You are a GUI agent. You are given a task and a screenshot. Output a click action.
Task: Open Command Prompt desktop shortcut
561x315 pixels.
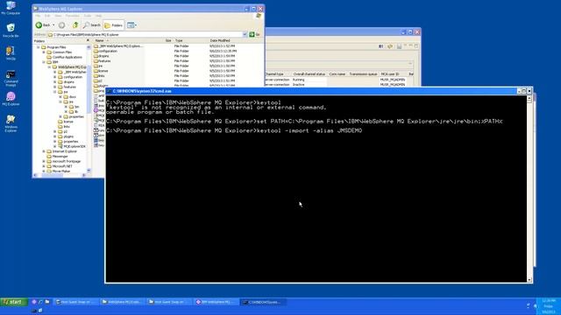tap(11, 79)
